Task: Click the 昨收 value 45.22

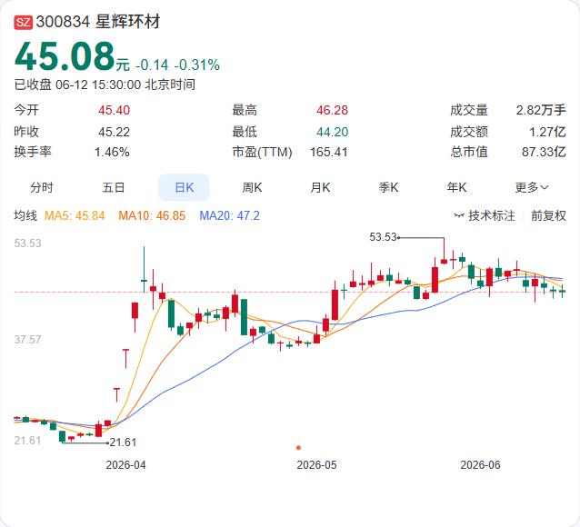Action: click(x=114, y=132)
